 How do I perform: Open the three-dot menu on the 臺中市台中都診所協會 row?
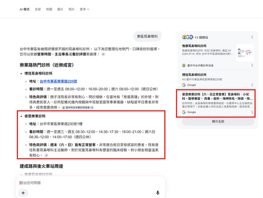pos(252,65)
